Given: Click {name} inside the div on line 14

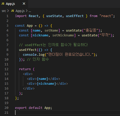Looking at the screenshot, I should 43,79.
